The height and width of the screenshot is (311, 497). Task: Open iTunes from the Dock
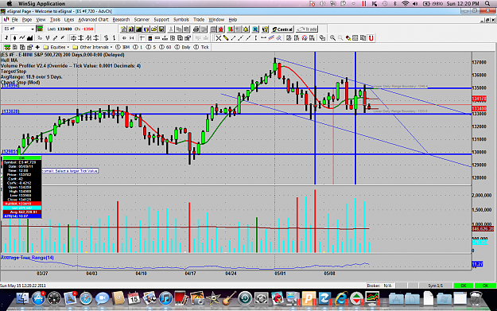point(165,298)
